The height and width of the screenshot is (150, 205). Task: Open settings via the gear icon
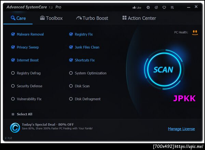(x=148, y=7)
